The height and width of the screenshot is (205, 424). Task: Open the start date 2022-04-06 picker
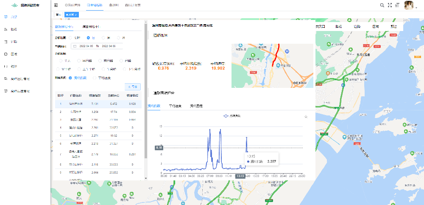pos(86,46)
